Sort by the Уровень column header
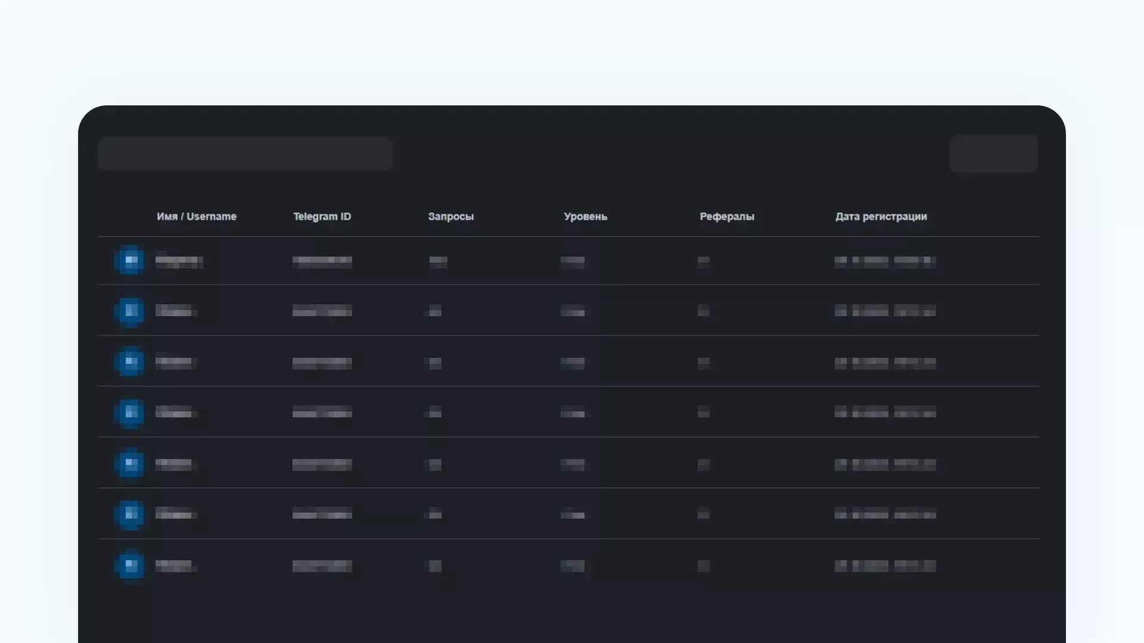Screen dimensions: 1144x643 585,217
